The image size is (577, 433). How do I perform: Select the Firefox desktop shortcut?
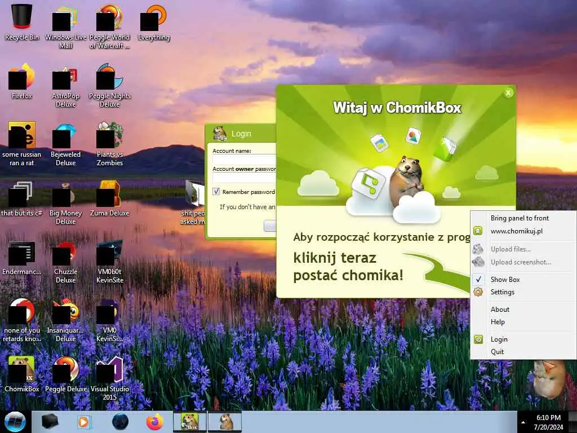22,81
